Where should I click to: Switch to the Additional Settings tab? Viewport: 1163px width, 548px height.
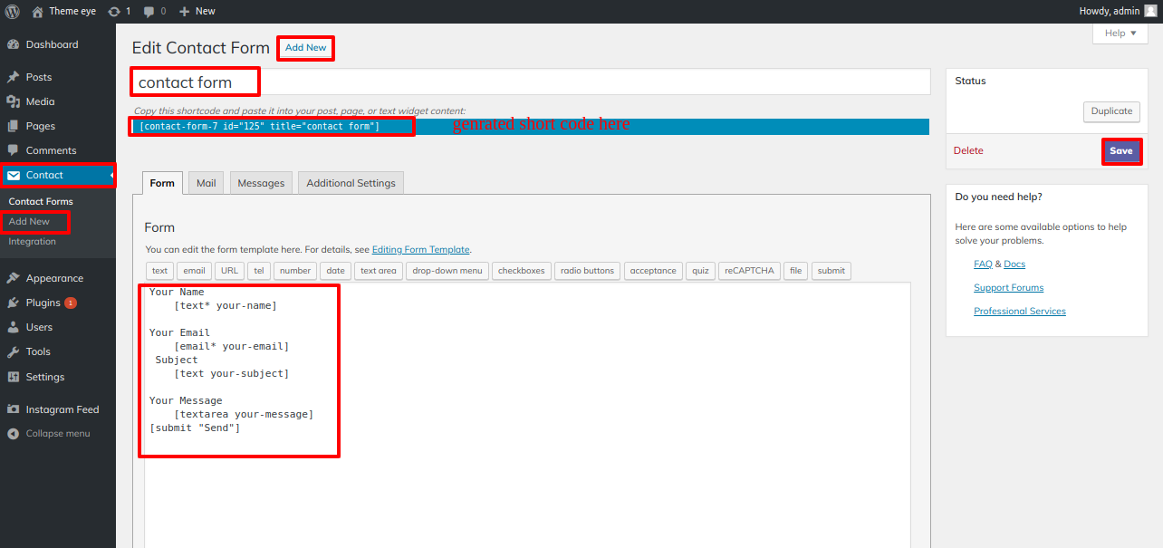(351, 183)
